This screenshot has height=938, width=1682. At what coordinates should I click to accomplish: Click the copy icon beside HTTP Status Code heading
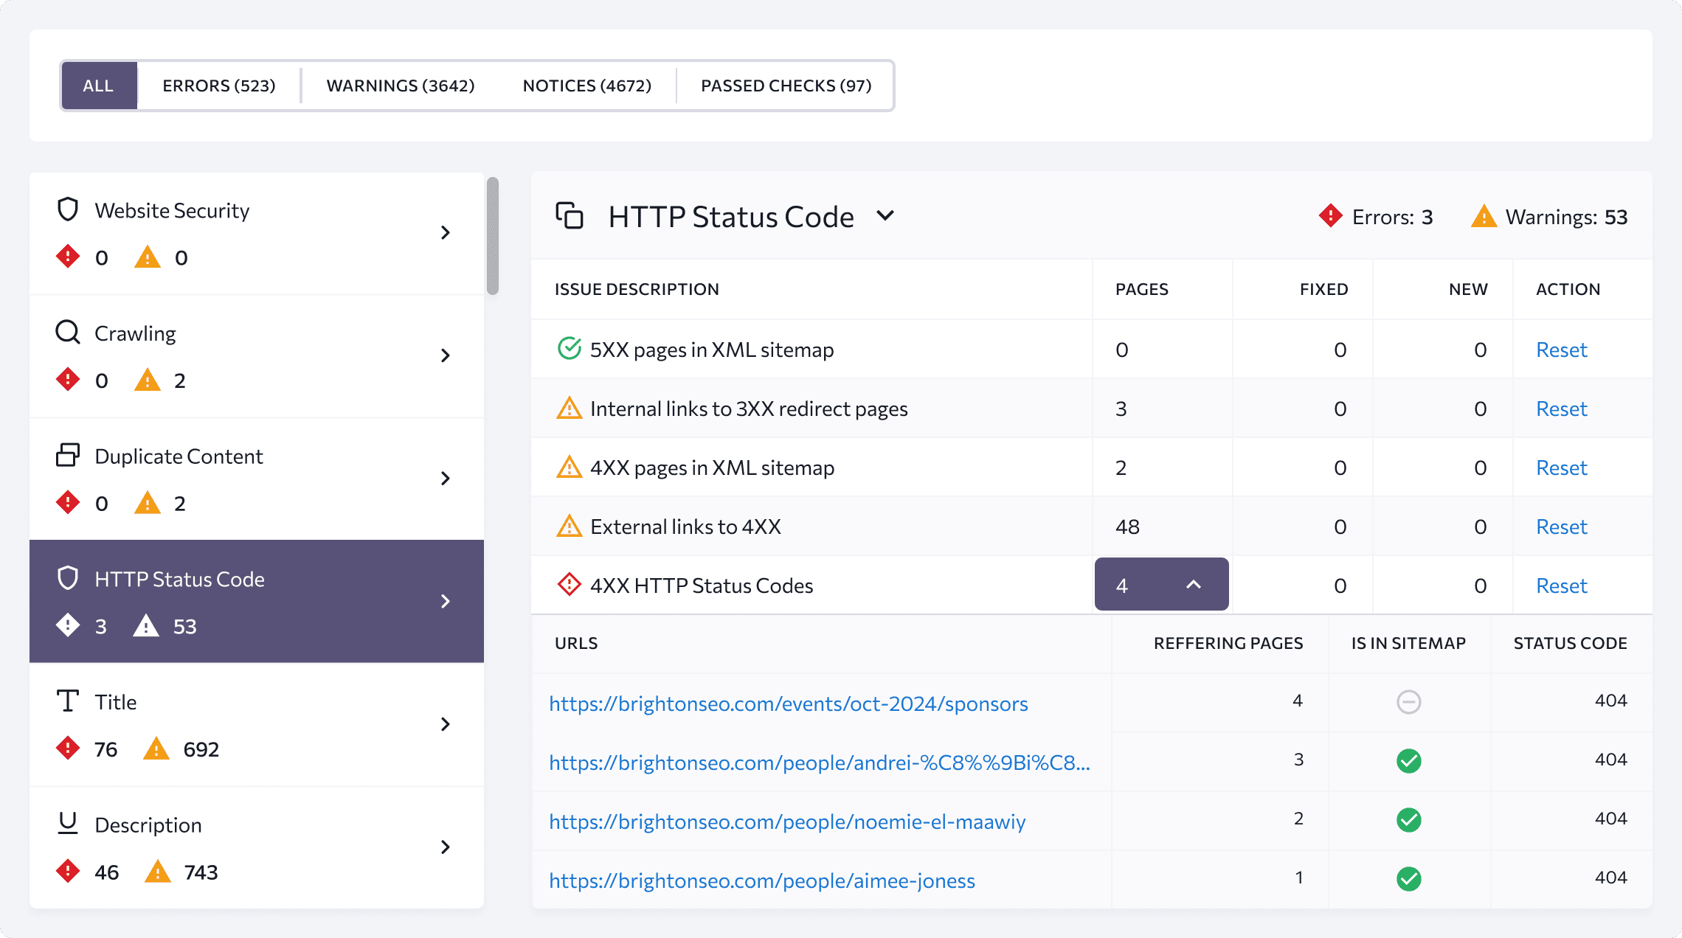(x=570, y=216)
